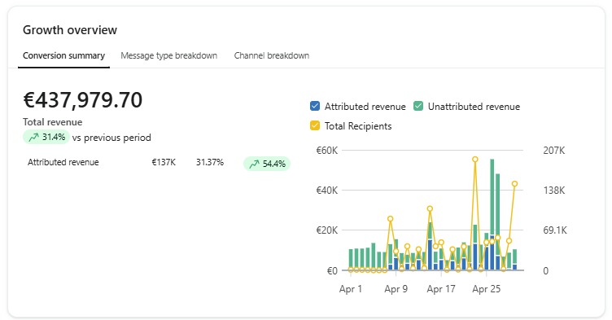Click the 54.4% attributed growth badge

(x=267, y=164)
